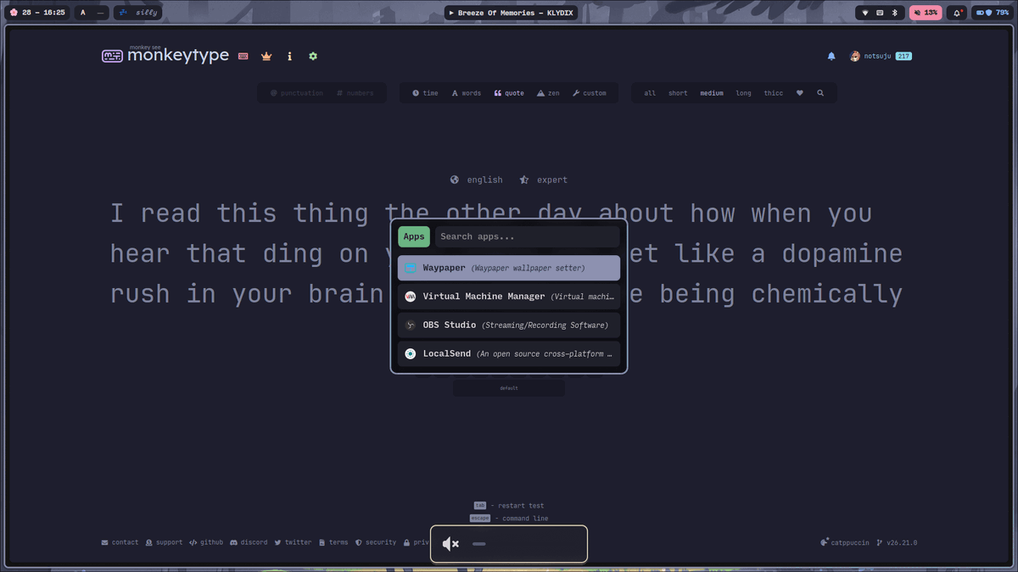Viewport: 1018px width, 572px height.
Task: Toggle punctuation mode
Action: point(297,93)
